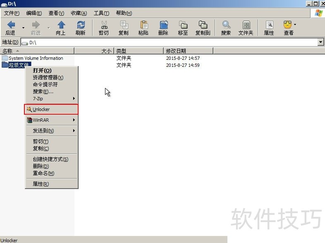The image size is (325, 243).
Task: Copy the item to a folder with 复制到
Action: [203, 28]
